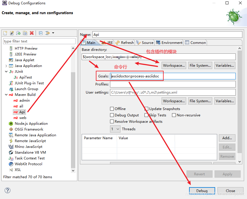Open the Refresh tab

tap(125, 43)
